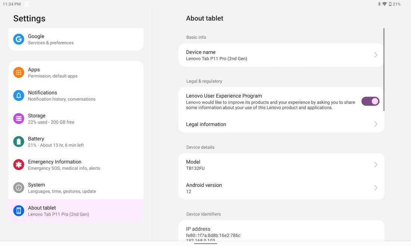Tap the Google 'G' icon
This screenshot has width=411, height=246.
click(x=19, y=39)
